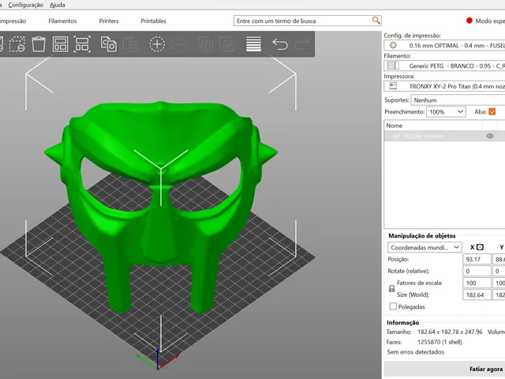Image resolution: width=505 pixels, height=379 pixels.
Task: Click the search magnifier icon
Action: [x=376, y=21]
